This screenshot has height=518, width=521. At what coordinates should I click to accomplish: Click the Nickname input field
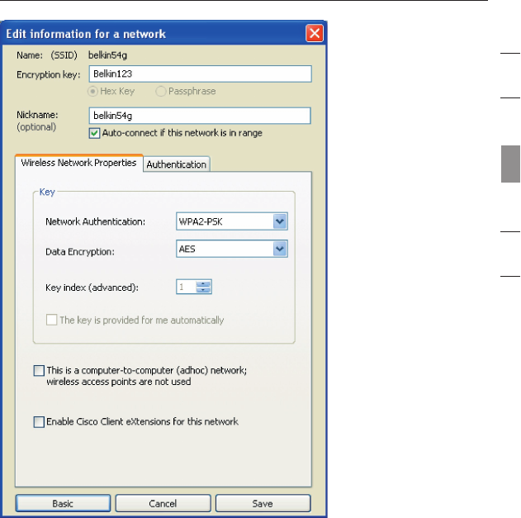click(200, 116)
